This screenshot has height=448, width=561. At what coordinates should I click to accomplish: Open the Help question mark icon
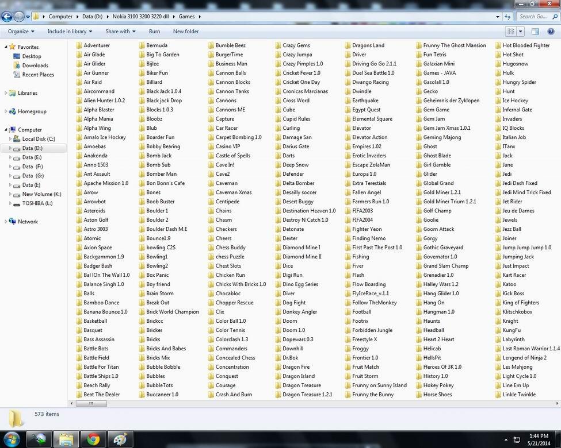pyautogui.click(x=551, y=32)
